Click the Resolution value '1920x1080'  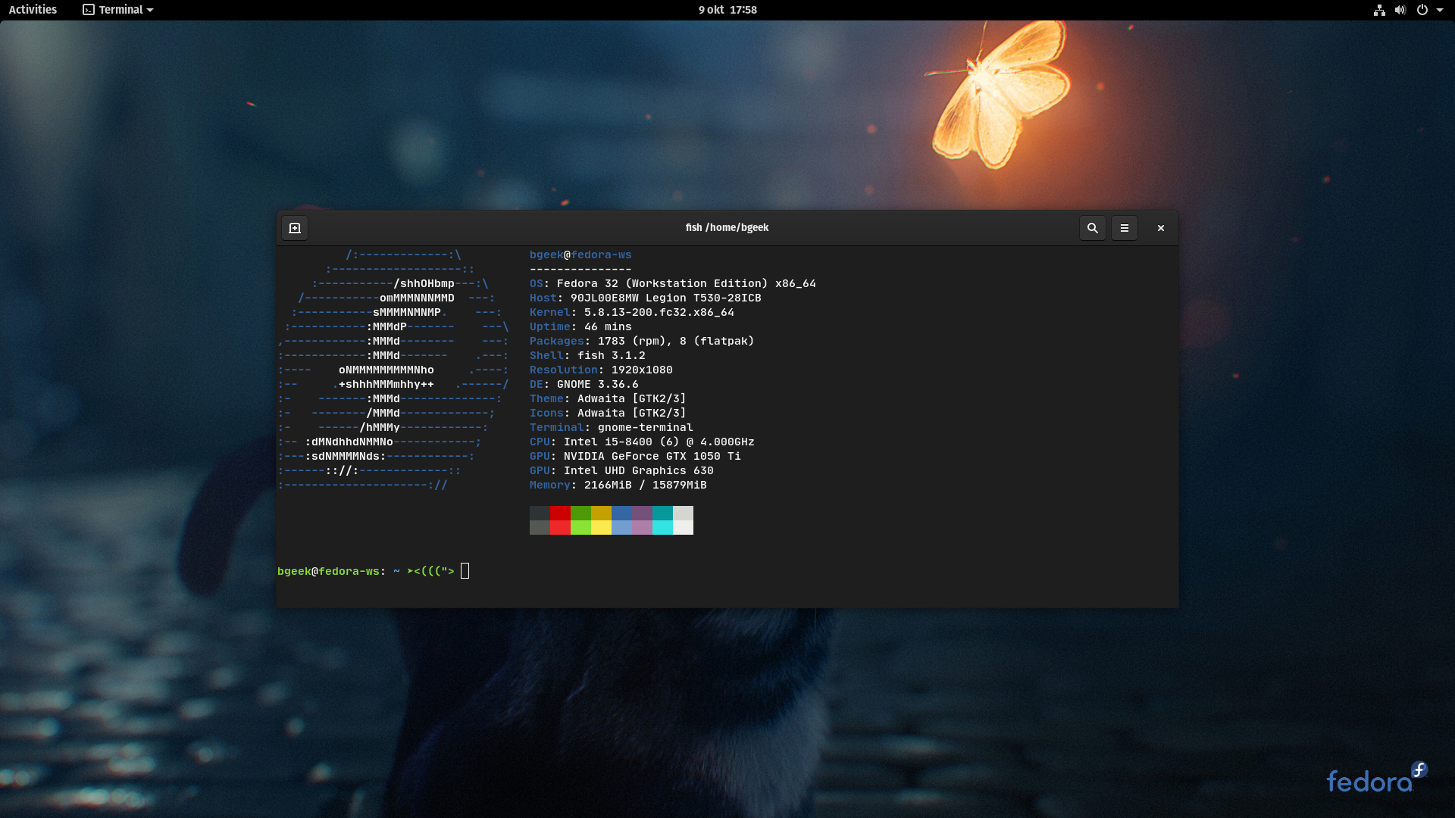point(642,370)
